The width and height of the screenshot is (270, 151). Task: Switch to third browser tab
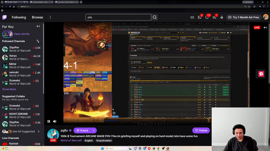click(x=67, y=2)
